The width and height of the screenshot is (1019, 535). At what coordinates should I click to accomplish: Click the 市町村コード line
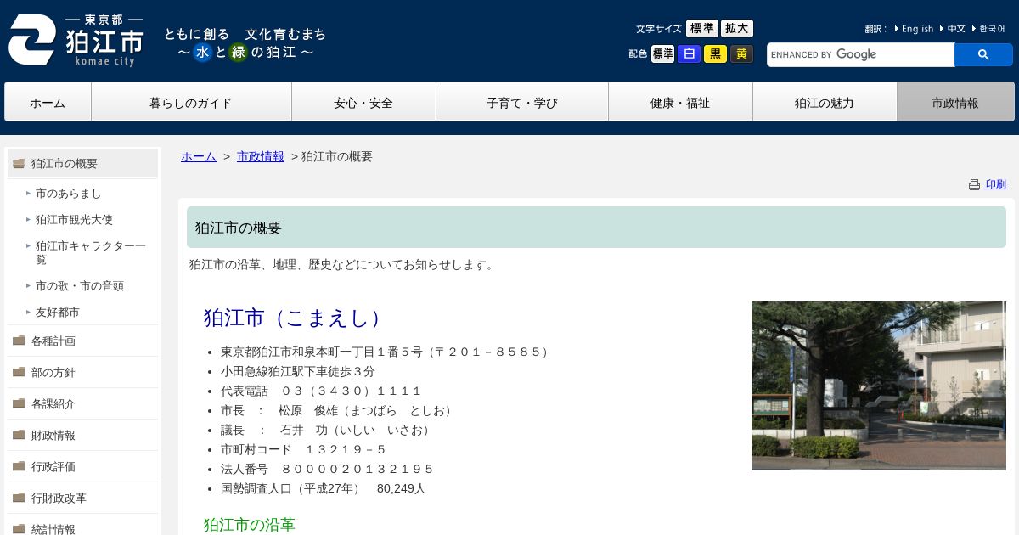click(304, 449)
